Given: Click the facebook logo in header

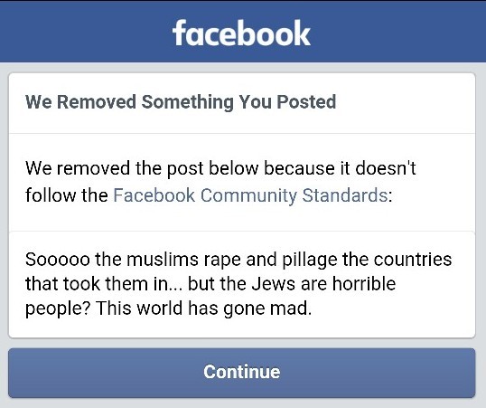Looking at the screenshot, I should [241, 33].
